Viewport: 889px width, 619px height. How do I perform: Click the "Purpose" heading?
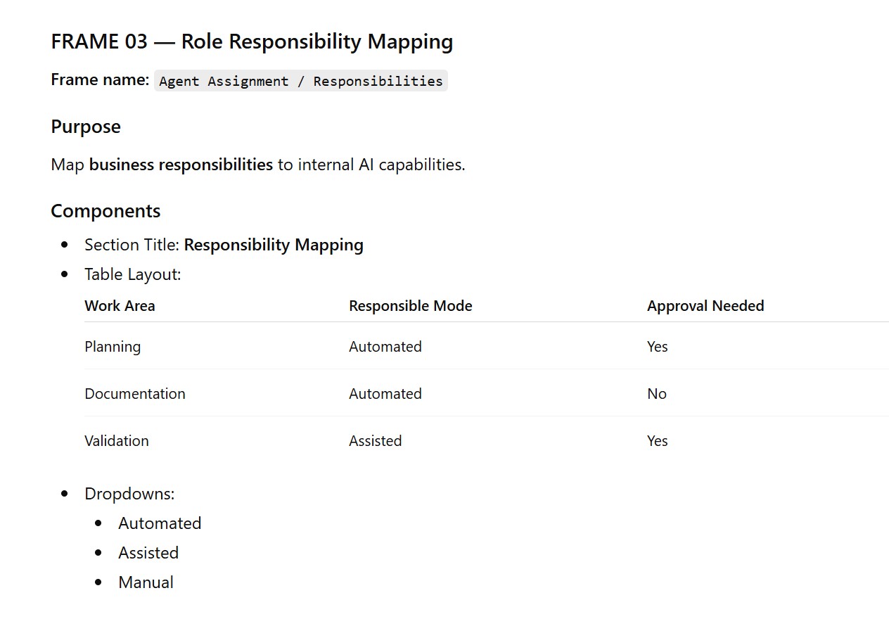click(x=86, y=127)
